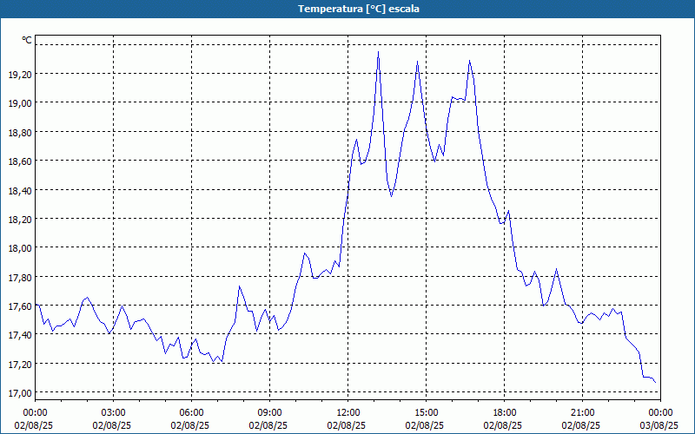Pick the 15:00 time axis label
Screen dimensions: 695x434
(x=426, y=413)
